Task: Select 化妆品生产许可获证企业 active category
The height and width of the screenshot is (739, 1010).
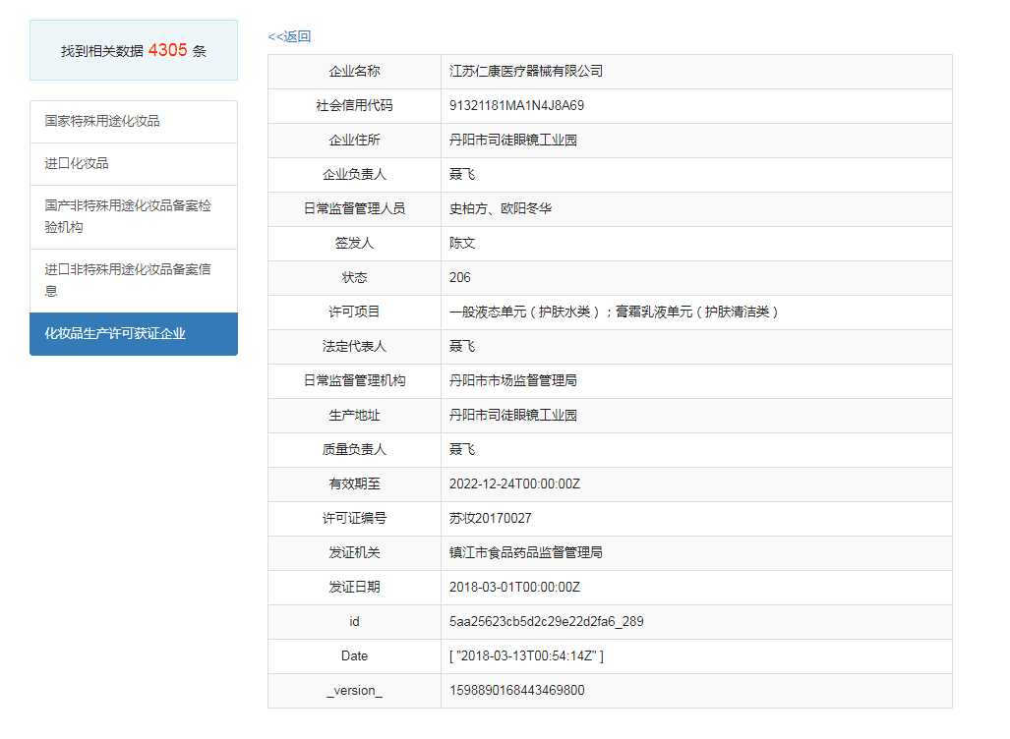Action: click(134, 333)
